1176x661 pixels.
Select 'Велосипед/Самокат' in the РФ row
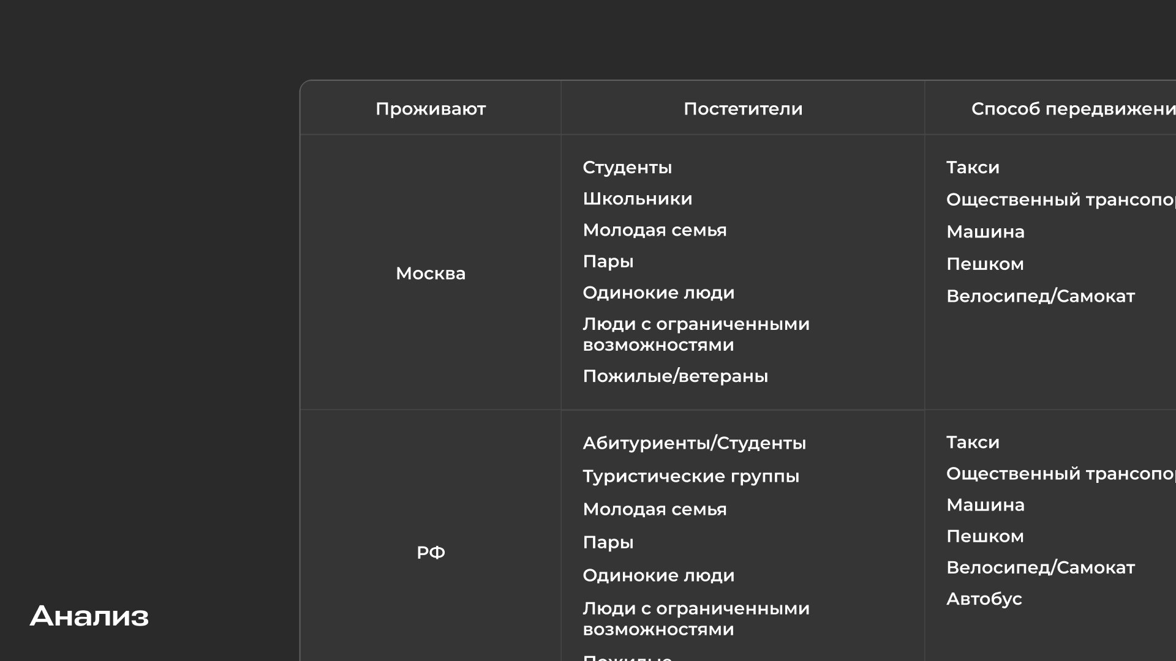click(x=1040, y=568)
